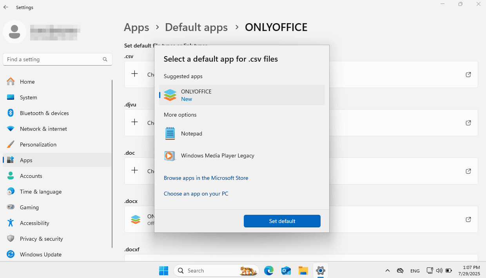This screenshot has height=278, width=486.
Task: Open Windows Update settings
Action: tap(57, 254)
